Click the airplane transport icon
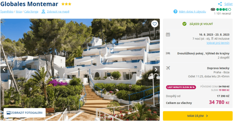233x121 pixels. (168, 68)
